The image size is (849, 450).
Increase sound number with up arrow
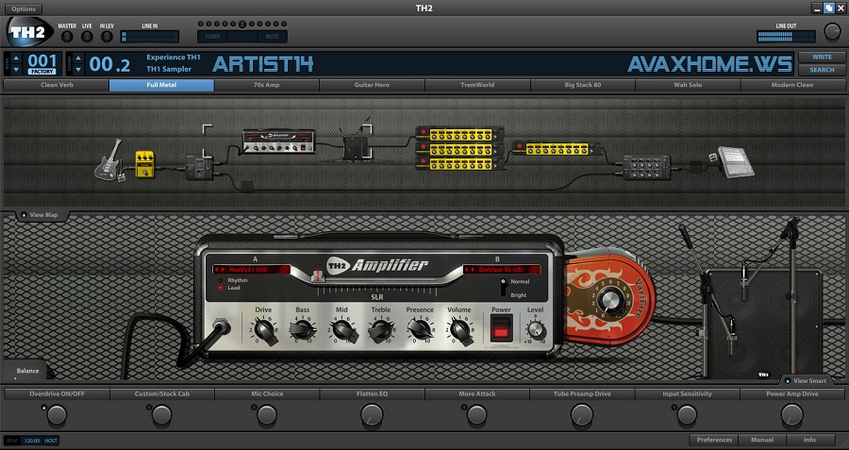[78, 58]
